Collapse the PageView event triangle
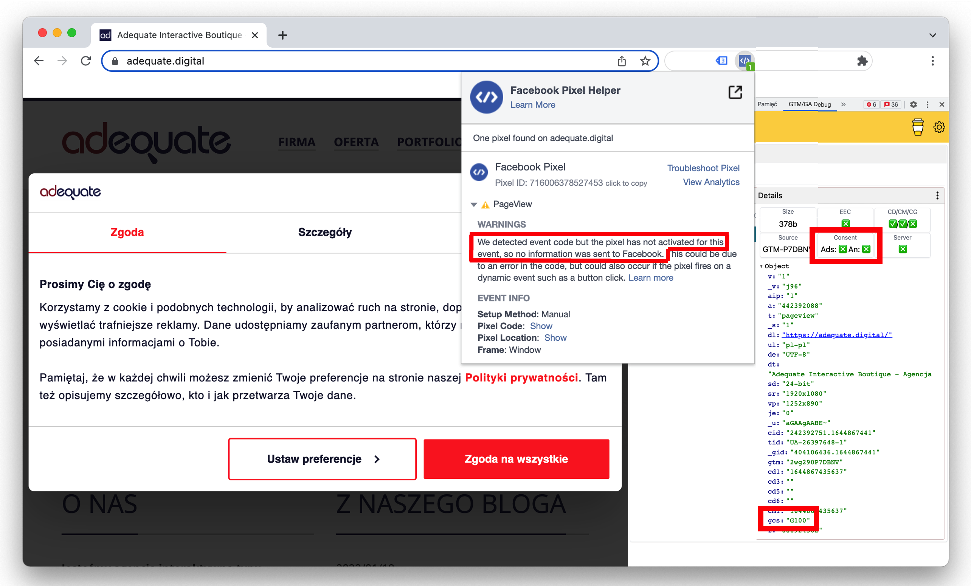The image size is (971, 587). coord(474,205)
